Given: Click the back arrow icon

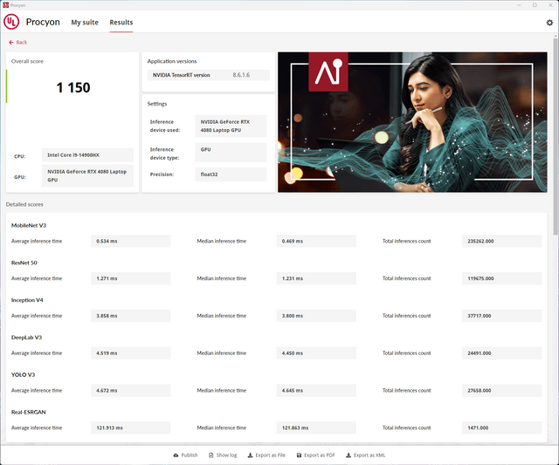Looking at the screenshot, I should [x=11, y=43].
